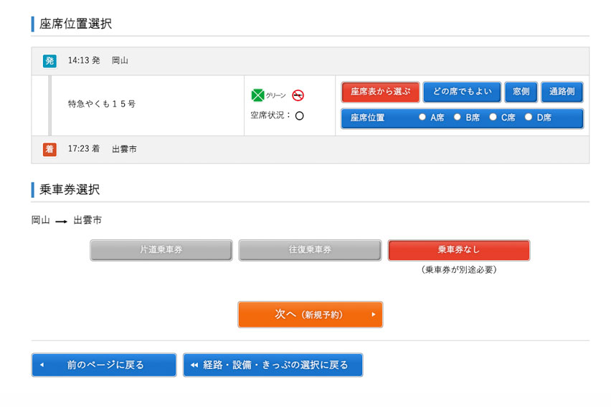
Task: Click the 空席状況 availability circle symbol
Action: 299,115
